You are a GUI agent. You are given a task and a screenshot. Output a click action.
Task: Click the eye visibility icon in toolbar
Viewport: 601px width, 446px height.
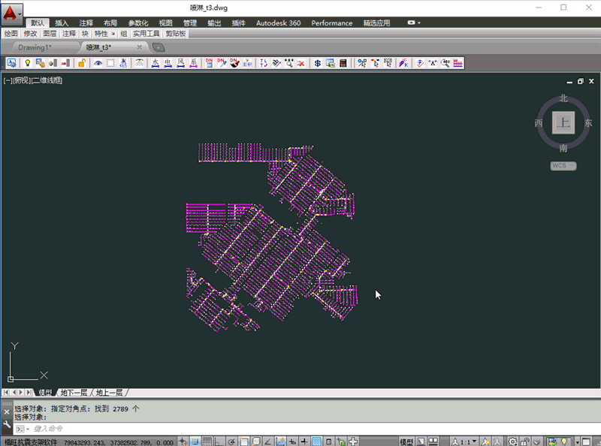tap(98, 64)
